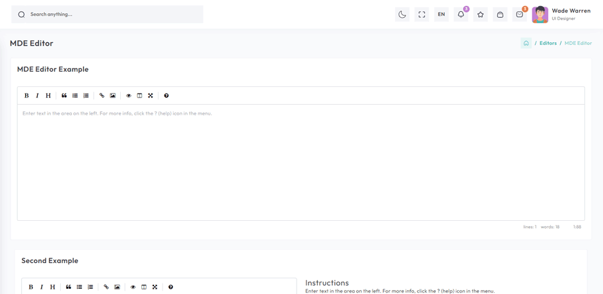Insert a link in first editor

pyautogui.click(x=102, y=96)
